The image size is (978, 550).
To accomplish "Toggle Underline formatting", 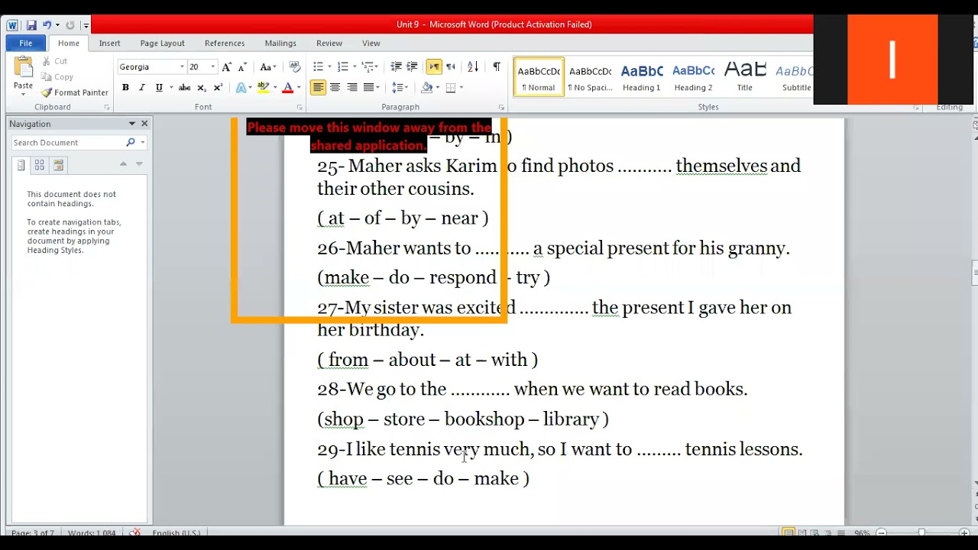I will tap(159, 88).
